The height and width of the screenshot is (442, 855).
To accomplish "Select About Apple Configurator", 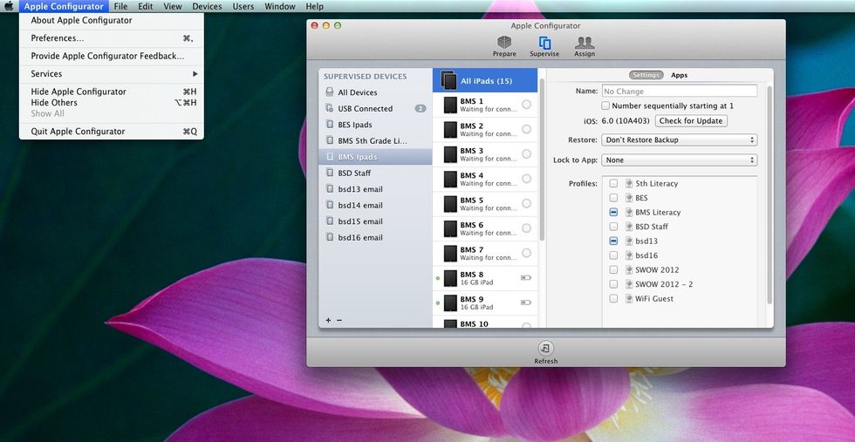I will (x=112, y=20).
